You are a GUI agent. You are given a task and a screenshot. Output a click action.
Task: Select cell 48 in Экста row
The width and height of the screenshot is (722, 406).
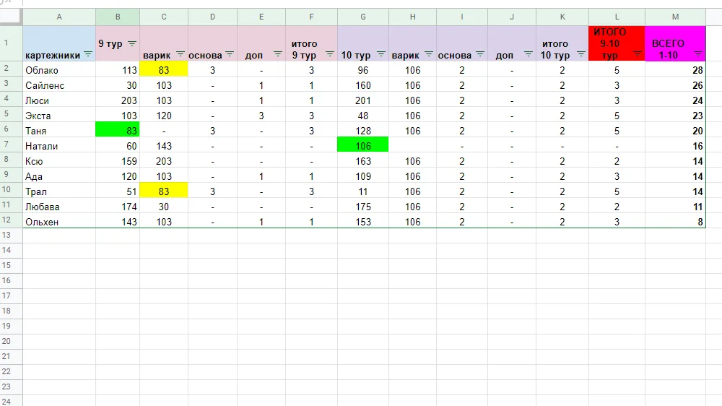363,116
